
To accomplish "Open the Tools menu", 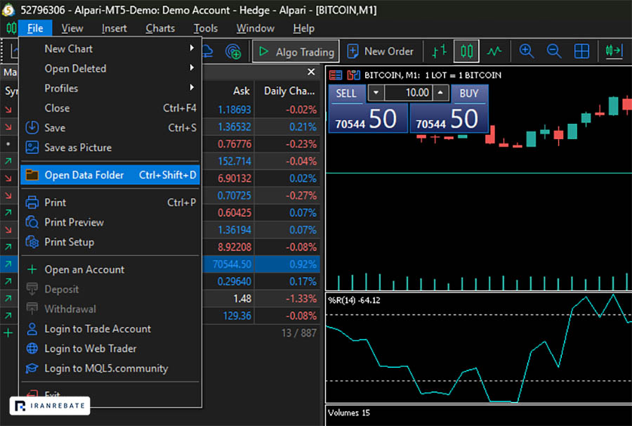I will pos(206,28).
